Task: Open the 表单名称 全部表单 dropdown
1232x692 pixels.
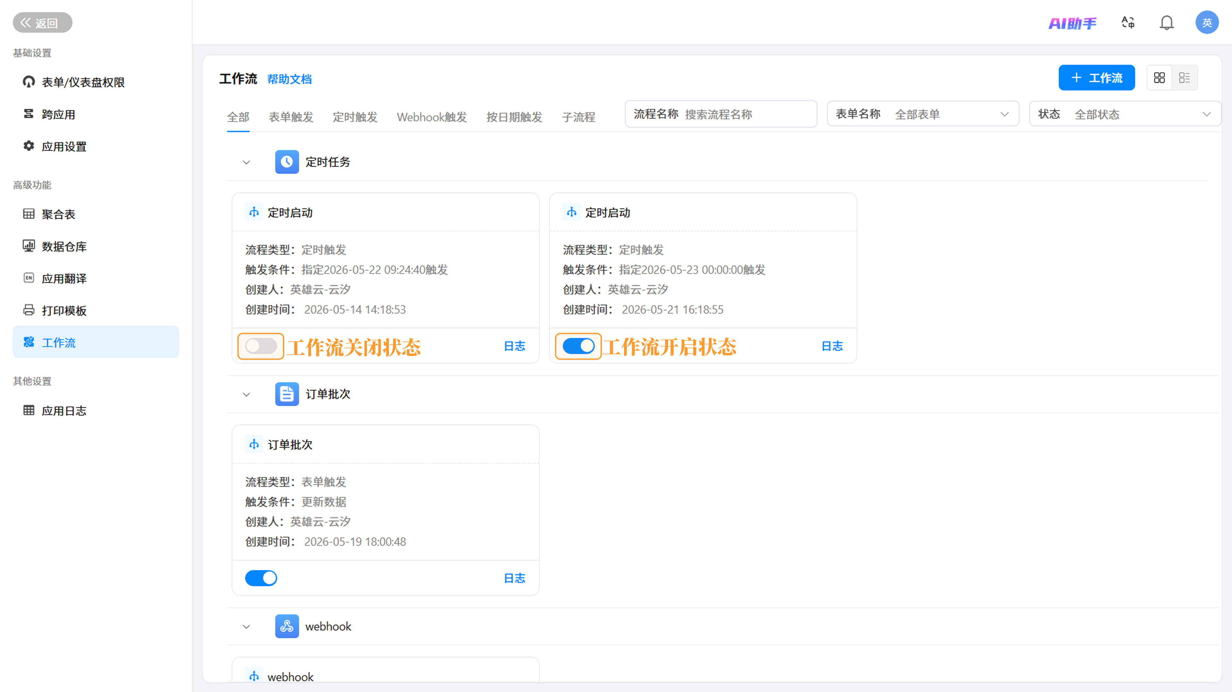Action: click(x=923, y=114)
